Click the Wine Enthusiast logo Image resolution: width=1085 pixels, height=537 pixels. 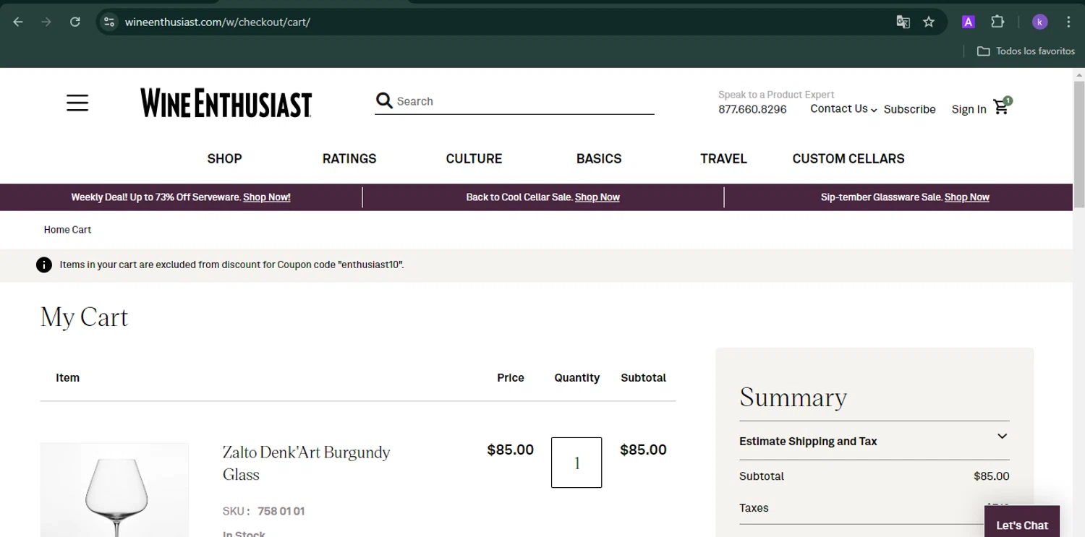226,103
